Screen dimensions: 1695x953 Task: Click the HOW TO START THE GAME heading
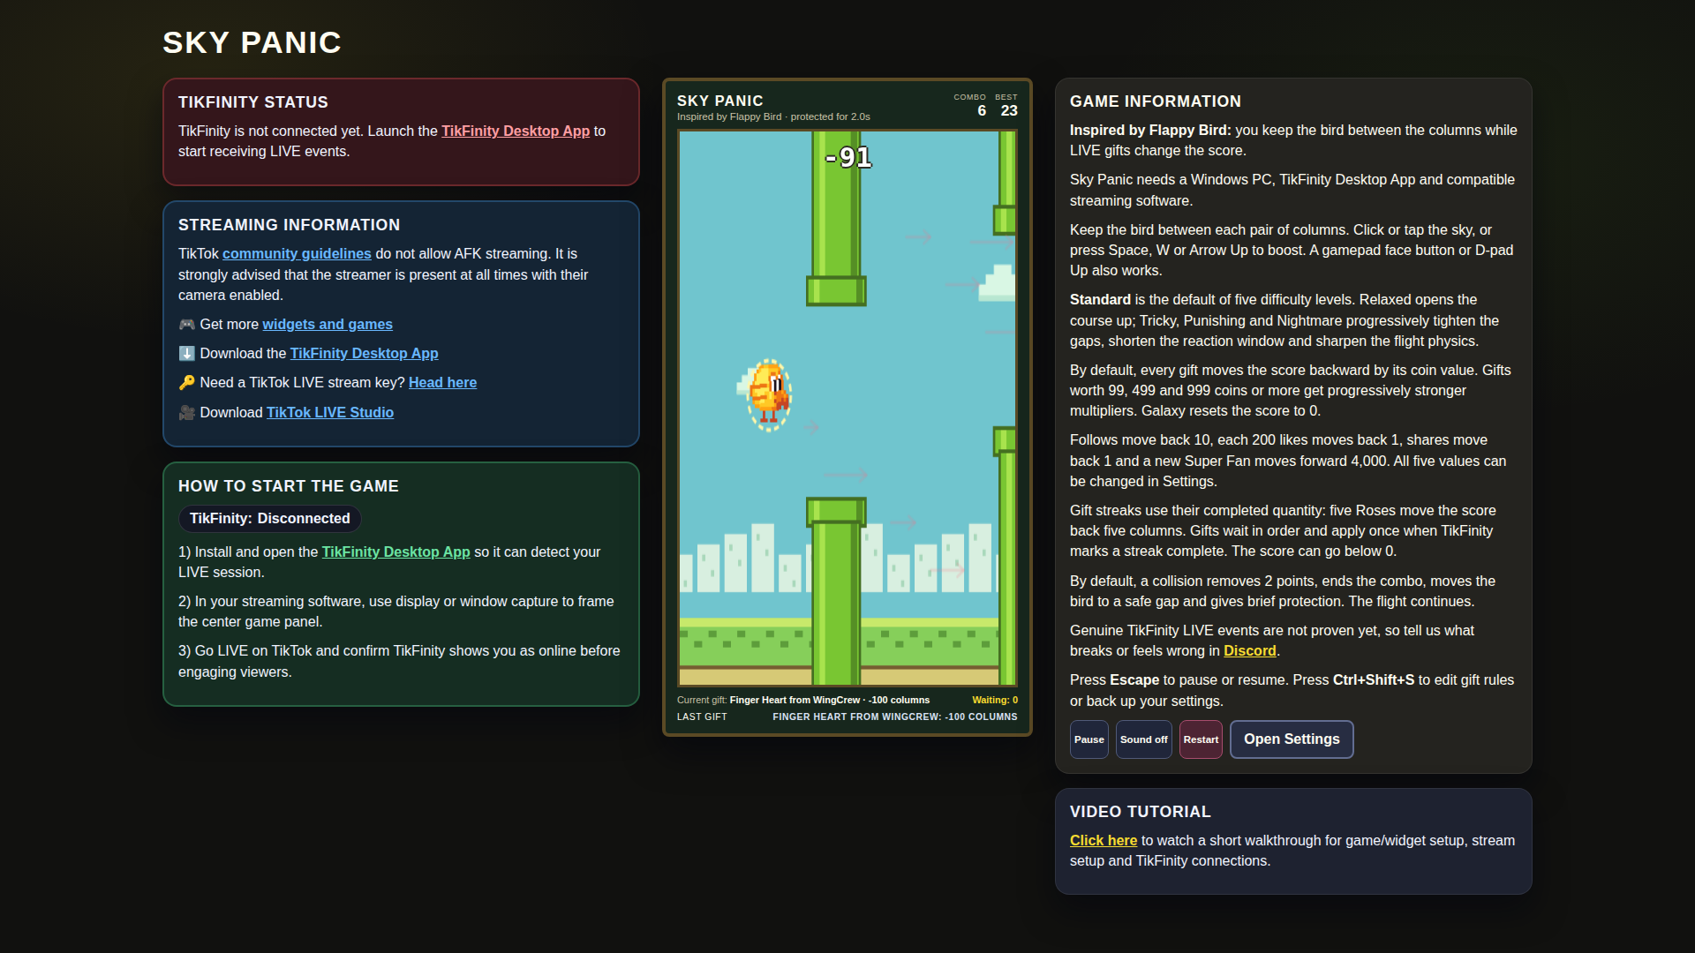[288, 486]
